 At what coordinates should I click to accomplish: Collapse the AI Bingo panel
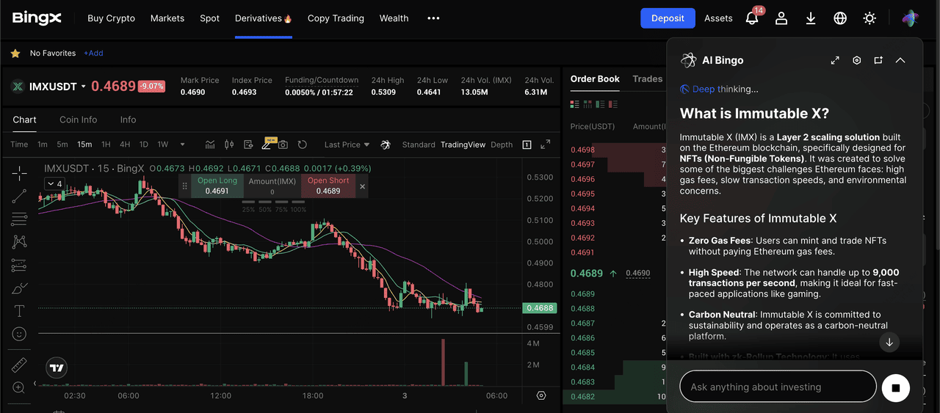coord(900,60)
